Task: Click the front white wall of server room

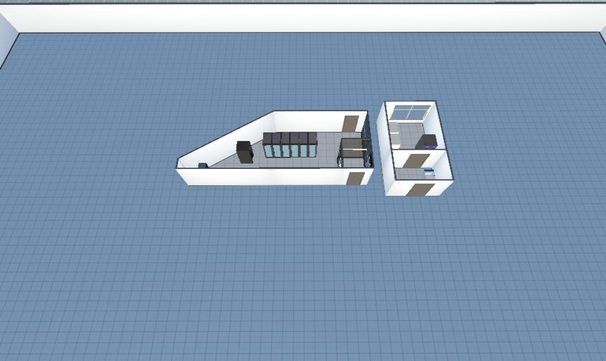Action: (x=264, y=176)
